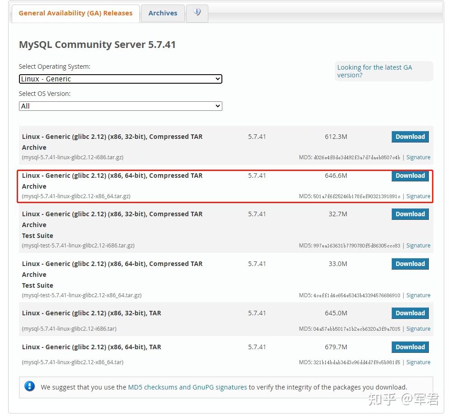This screenshot has height=418, width=451.
Task: Click the blue info icon in the suggestion banner
Action: coord(29,386)
